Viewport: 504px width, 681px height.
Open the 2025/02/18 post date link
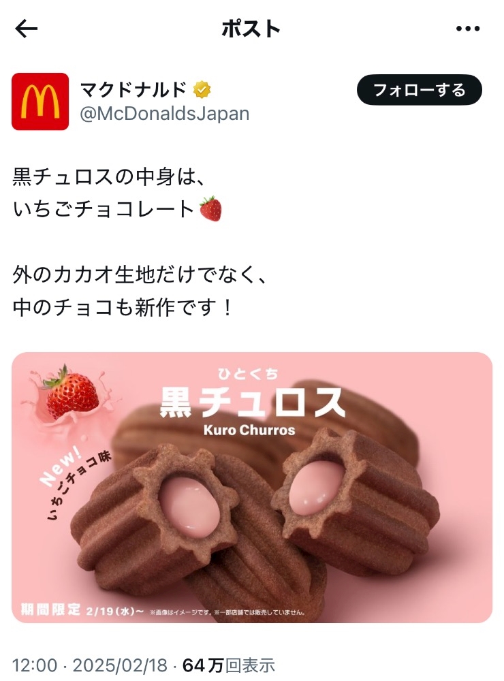click(x=120, y=665)
